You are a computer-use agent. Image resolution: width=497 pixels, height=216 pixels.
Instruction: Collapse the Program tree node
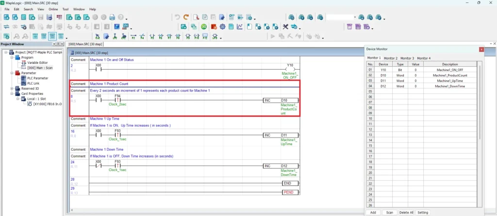(x=12, y=57)
